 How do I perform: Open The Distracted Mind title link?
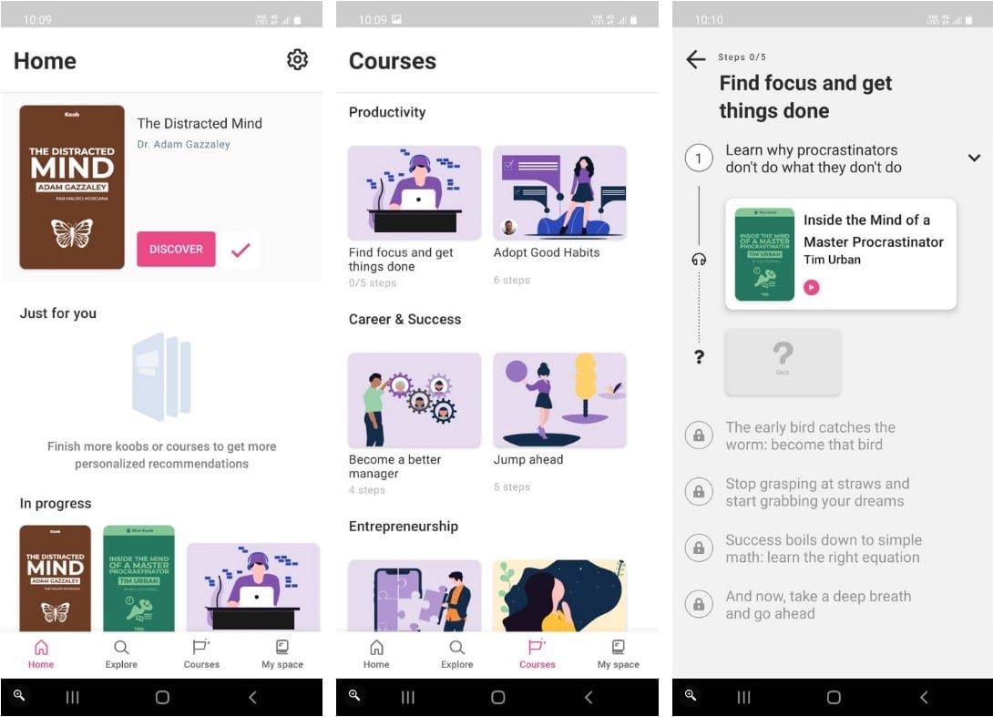200,124
